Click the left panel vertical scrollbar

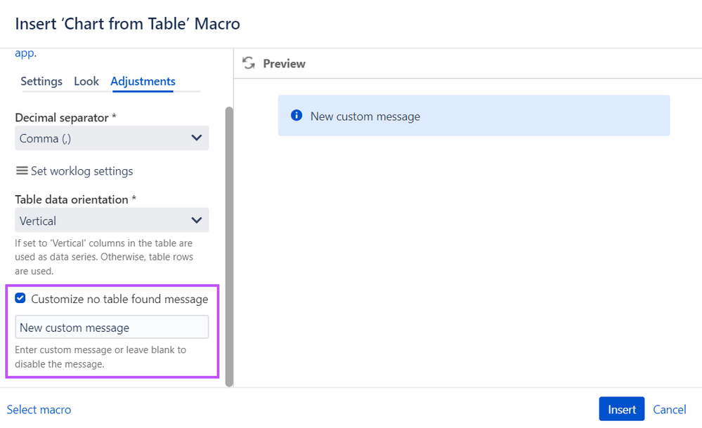(x=228, y=246)
